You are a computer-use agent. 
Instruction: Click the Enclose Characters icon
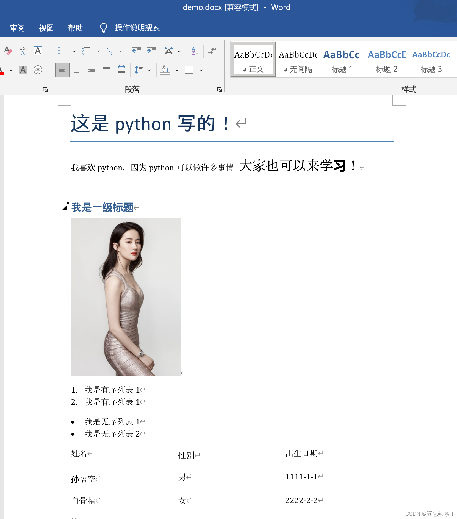point(38,70)
